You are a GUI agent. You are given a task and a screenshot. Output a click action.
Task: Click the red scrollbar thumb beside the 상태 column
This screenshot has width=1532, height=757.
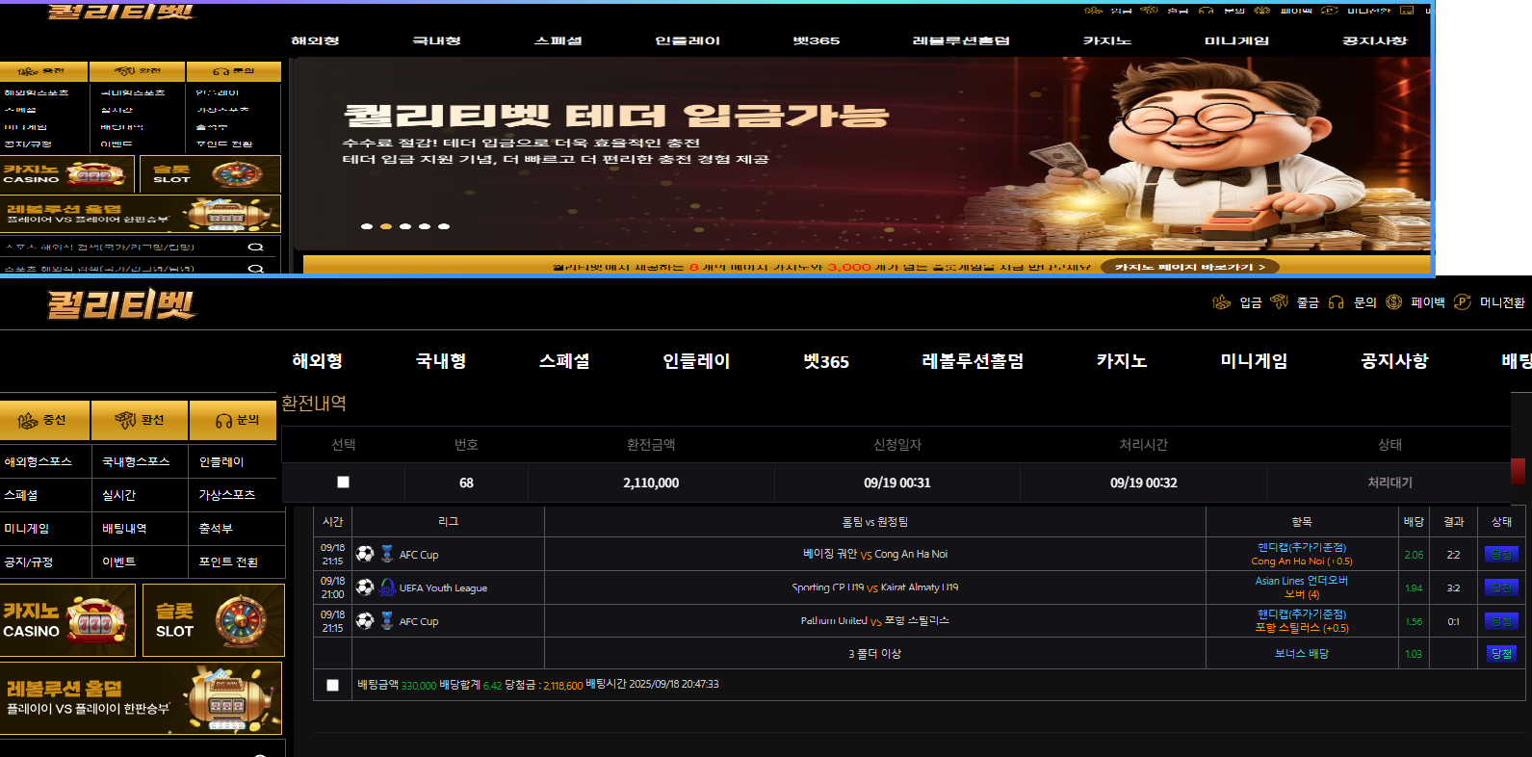[x=1518, y=471]
